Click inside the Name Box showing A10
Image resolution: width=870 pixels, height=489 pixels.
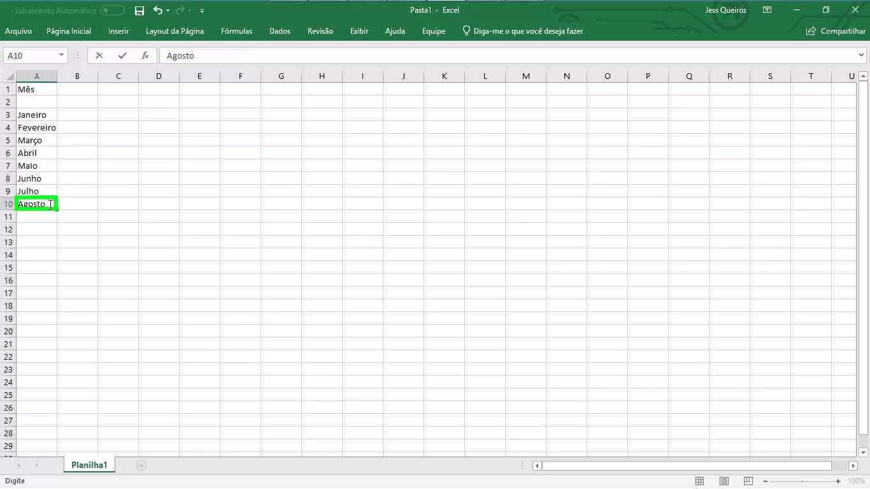pyautogui.click(x=31, y=55)
